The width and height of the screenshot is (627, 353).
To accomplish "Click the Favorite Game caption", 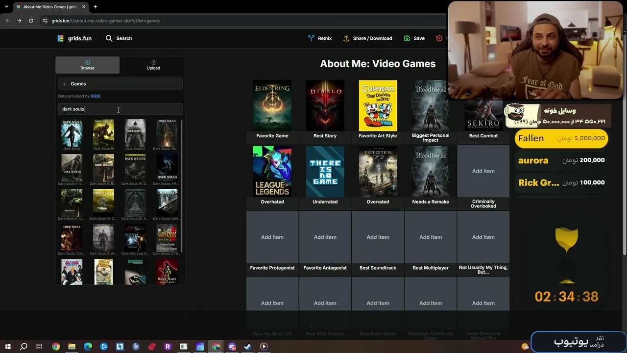I will pyautogui.click(x=272, y=136).
